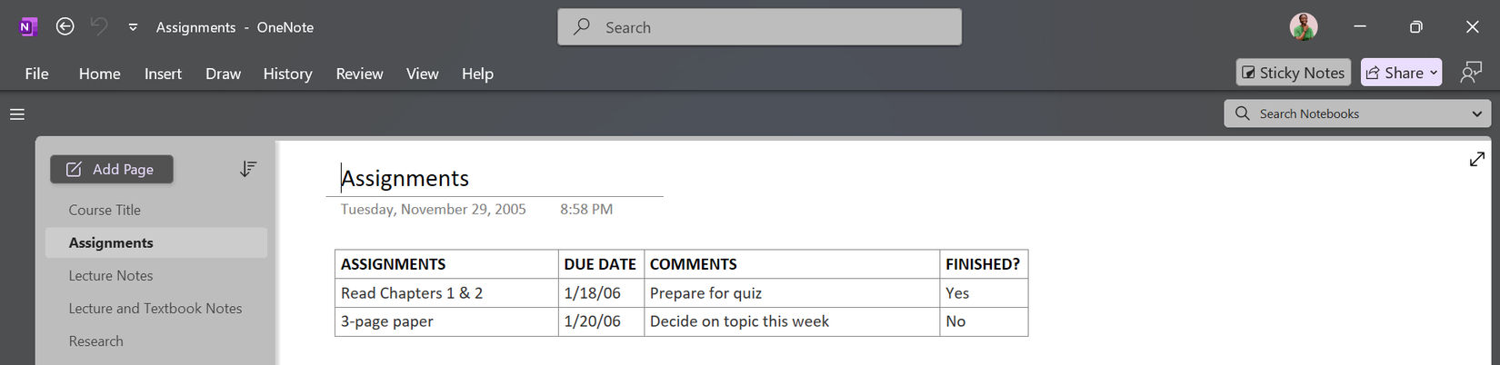Click the OneNote app logo icon

pyautogui.click(x=28, y=27)
